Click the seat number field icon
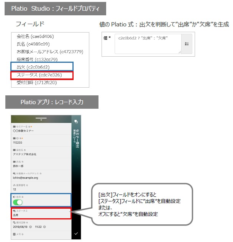This screenshot has width=233, height=242. click(14, 185)
